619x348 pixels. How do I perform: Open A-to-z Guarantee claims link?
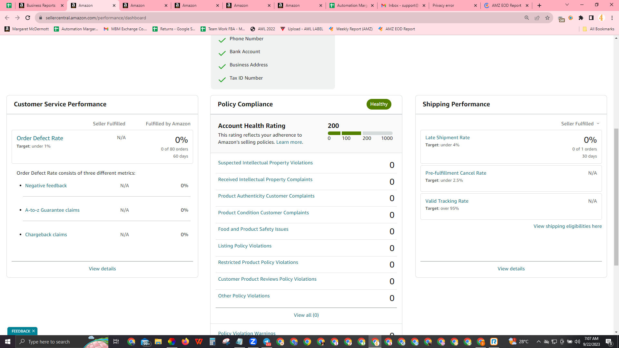(x=52, y=210)
